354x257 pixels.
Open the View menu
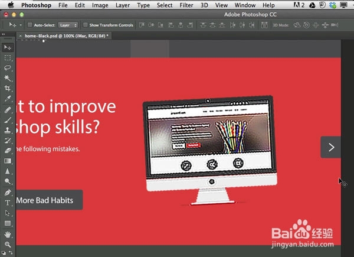click(x=221, y=5)
